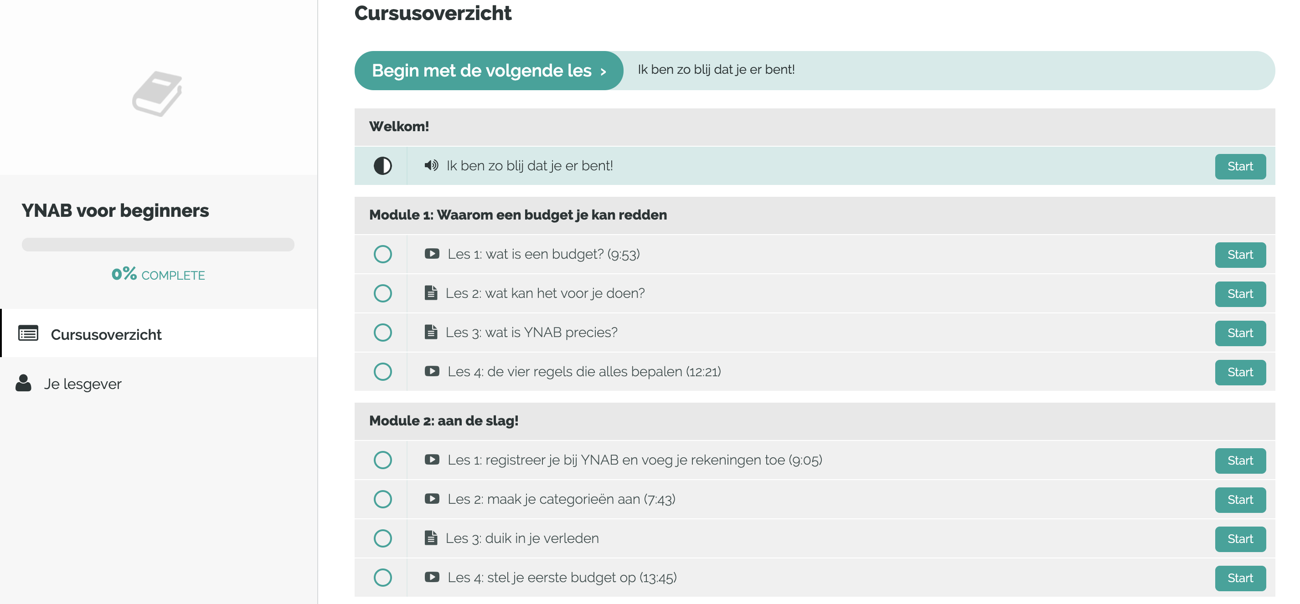Mark 'Les 1: wat is een budget?' circle complete

click(382, 254)
